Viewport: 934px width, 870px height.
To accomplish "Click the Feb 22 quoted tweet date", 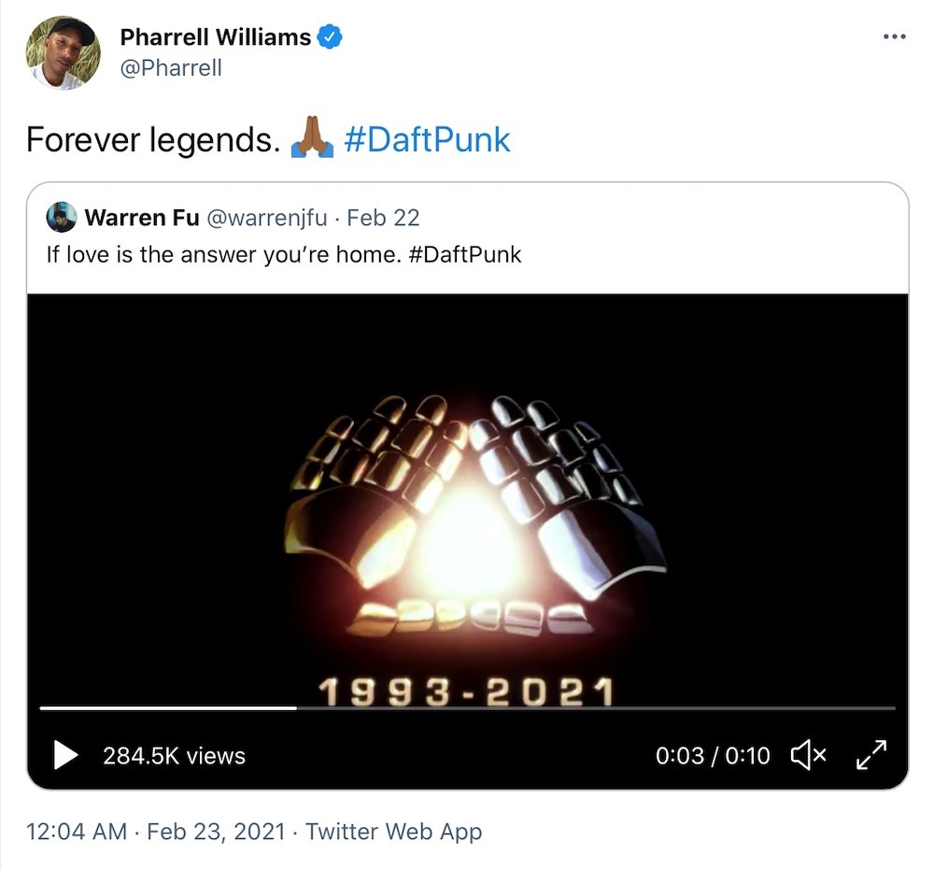I will [383, 218].
